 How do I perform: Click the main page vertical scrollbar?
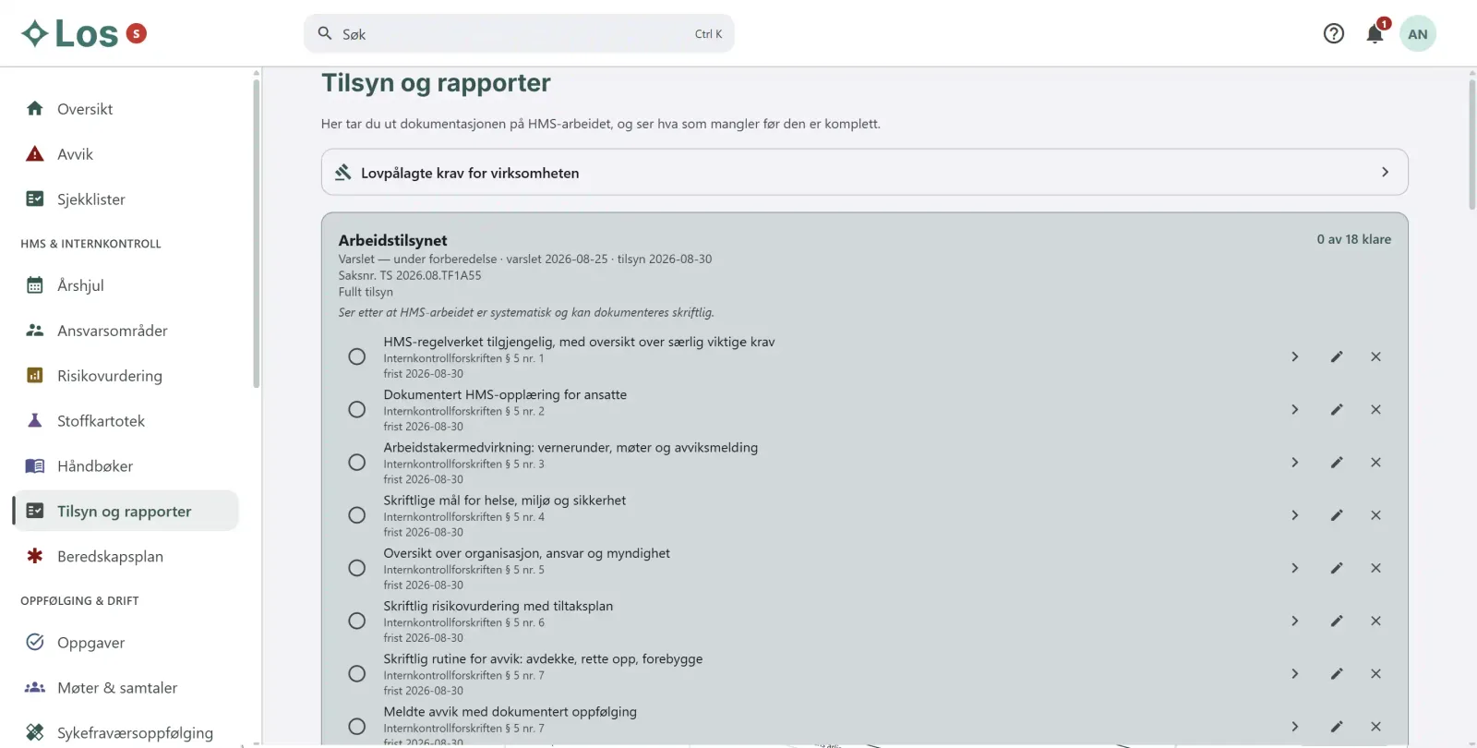1472,145
